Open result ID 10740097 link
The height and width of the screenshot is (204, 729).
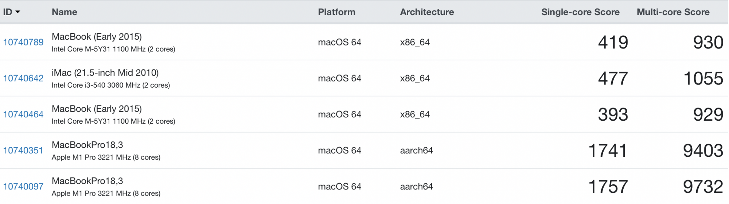(x=23, y=186)
